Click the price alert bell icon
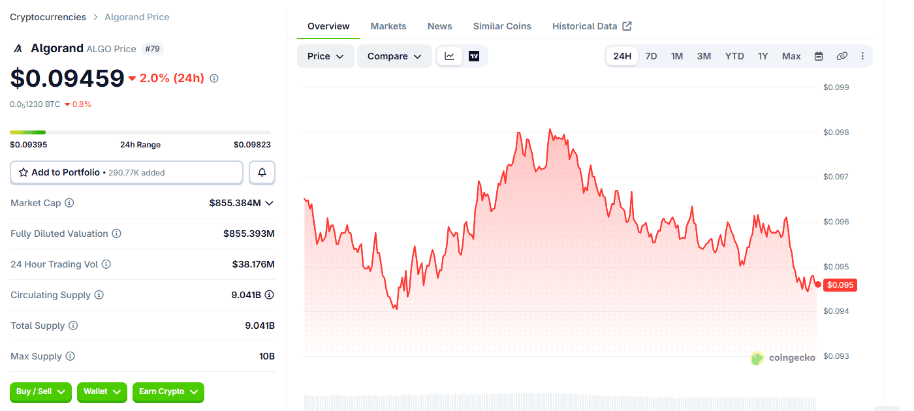The height and width of the screenshot is (411, 914). click(262, 172)
